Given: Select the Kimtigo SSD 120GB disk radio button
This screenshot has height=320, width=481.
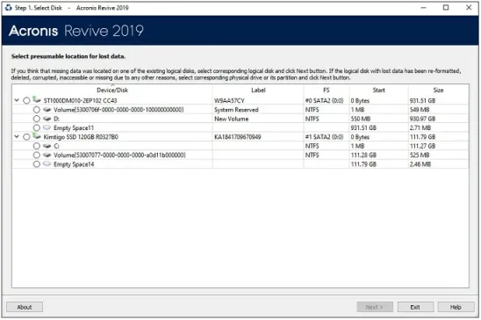Looking at the screenshot, I should [26, 137].
